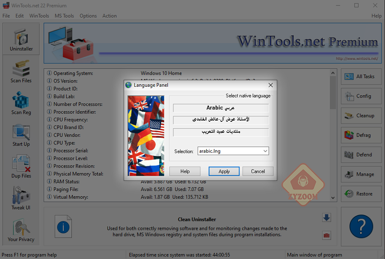This screenshot has width=385, height=259.
Task: Click Help in the Language Panel
Action: (x=185, y=171)
